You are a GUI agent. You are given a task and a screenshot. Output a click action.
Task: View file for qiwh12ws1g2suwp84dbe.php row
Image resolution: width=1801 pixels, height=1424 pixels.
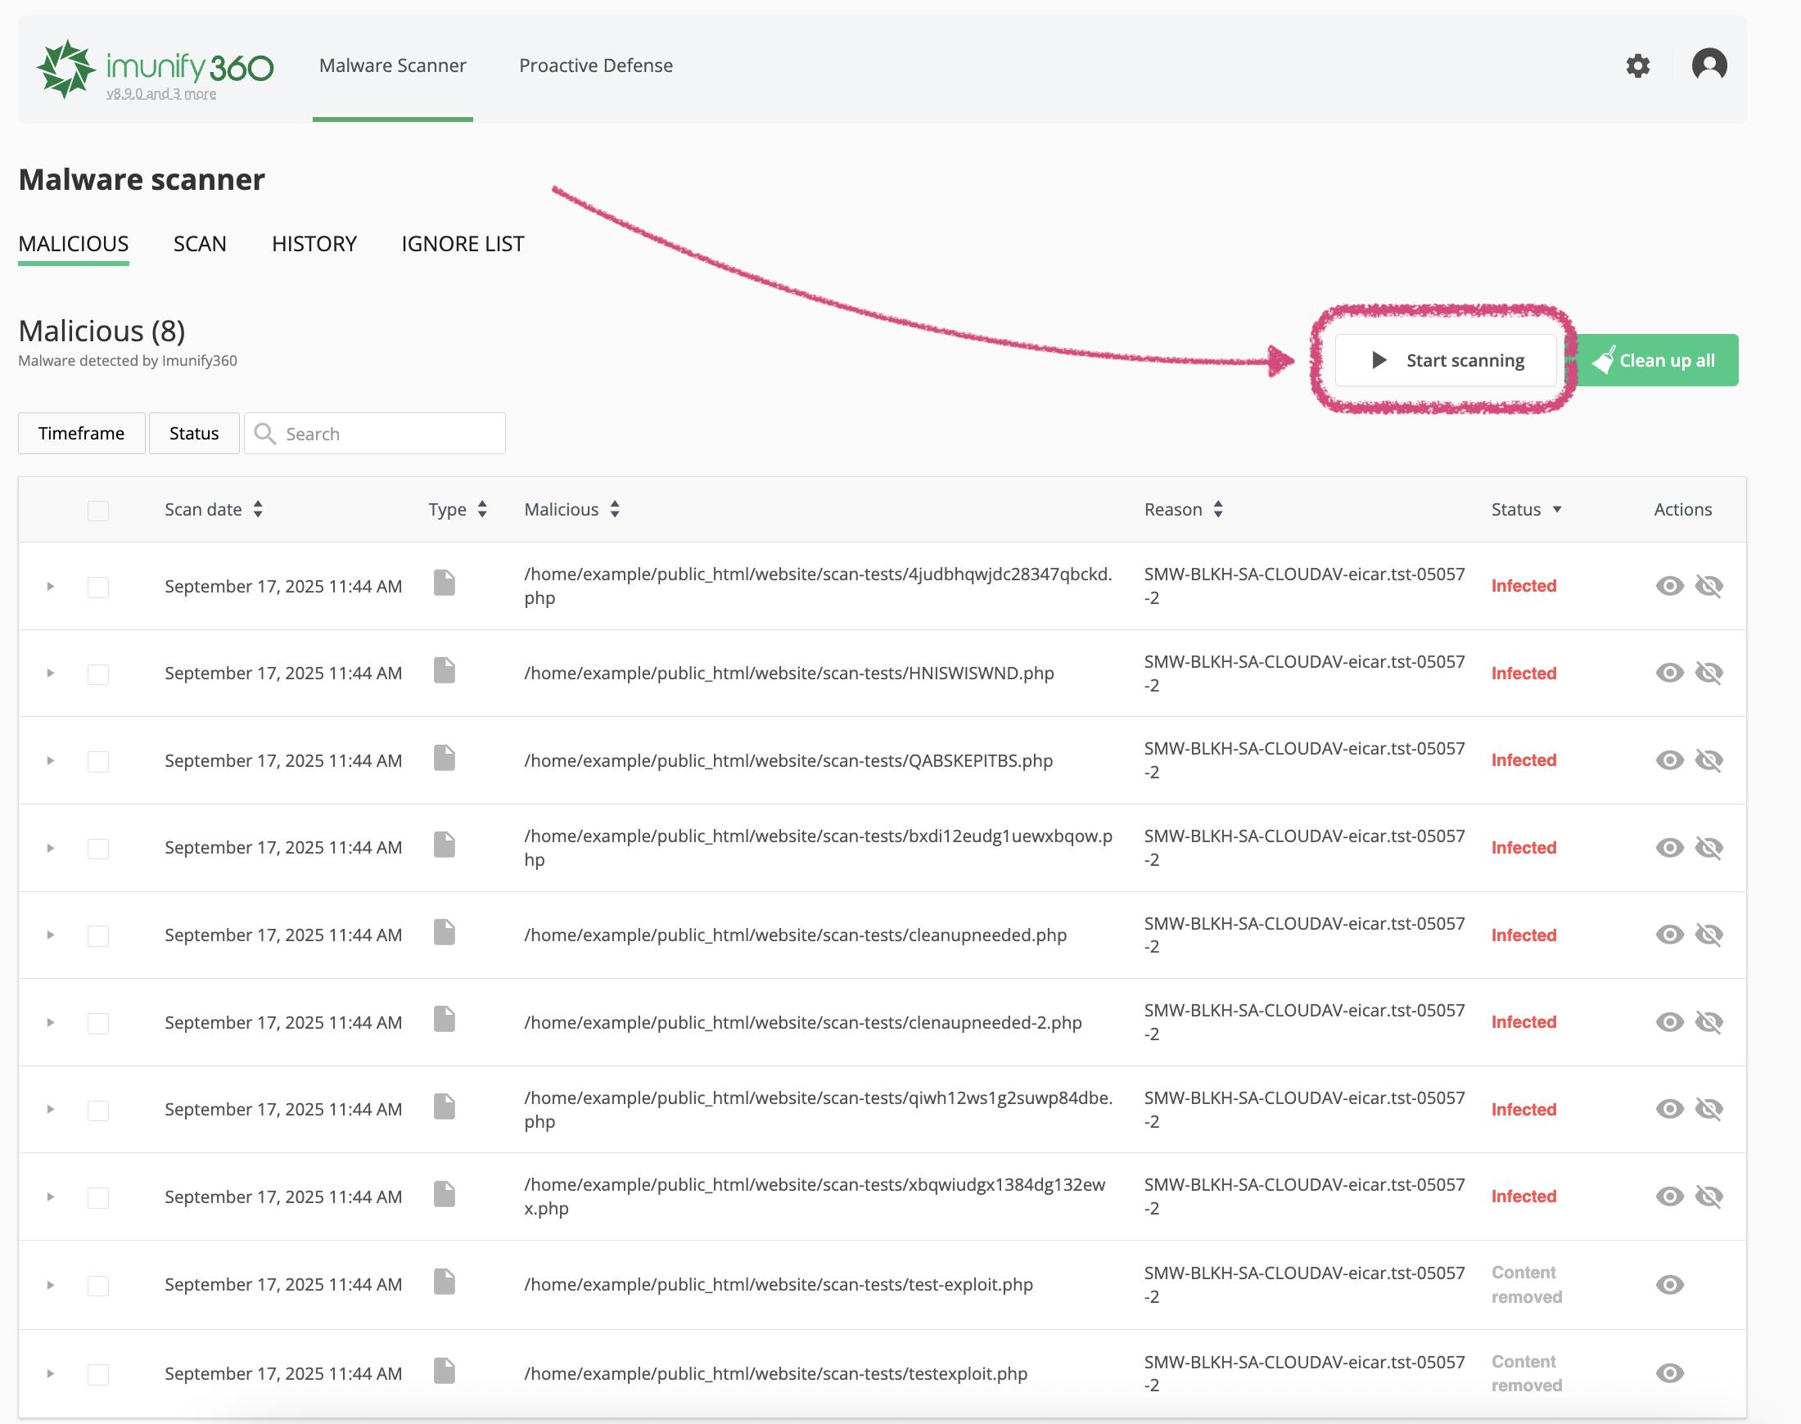[x=1669, y=1109]
